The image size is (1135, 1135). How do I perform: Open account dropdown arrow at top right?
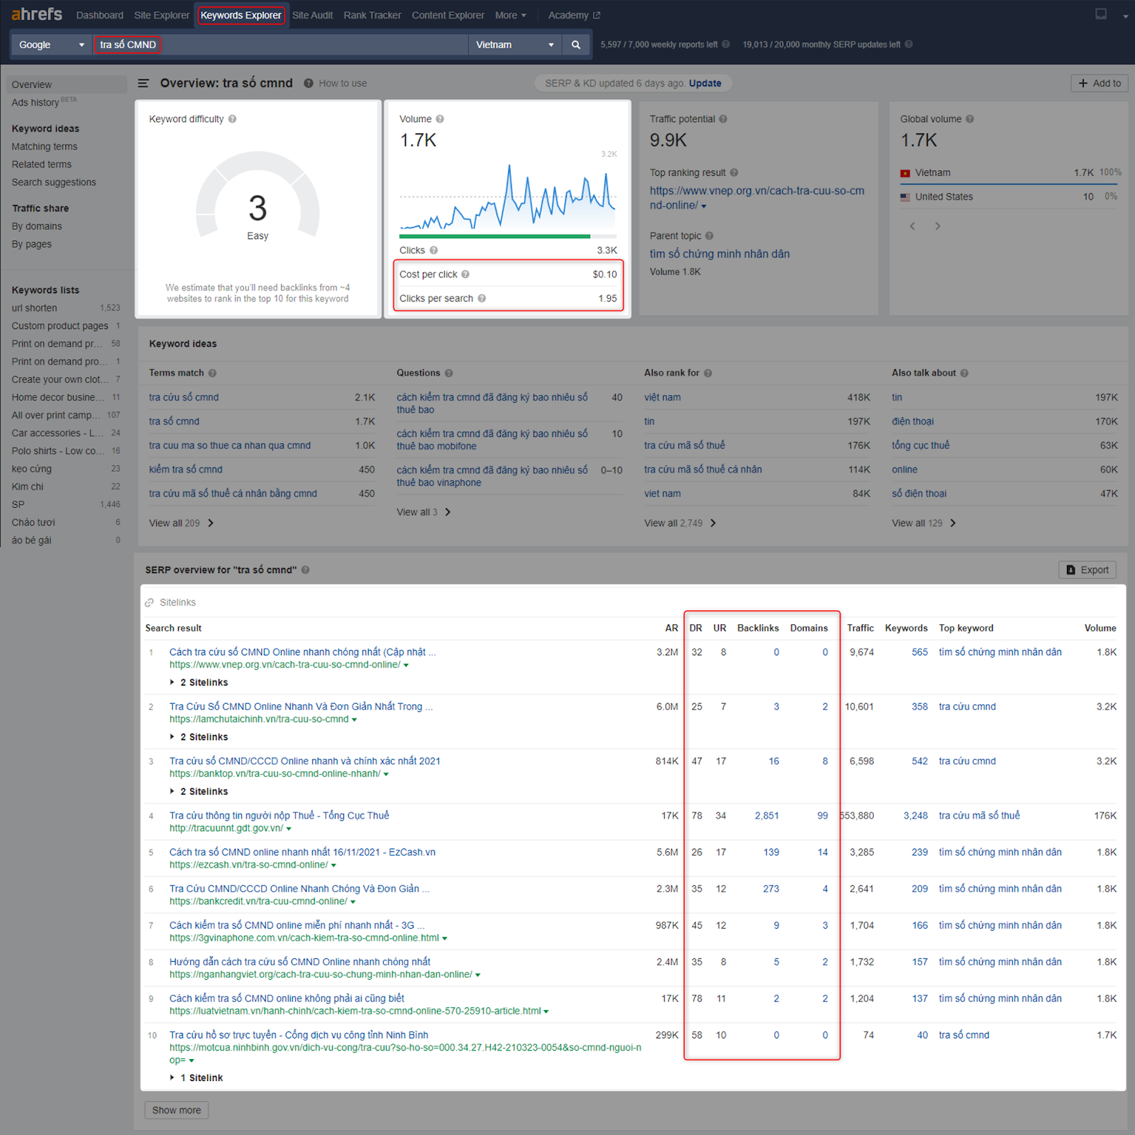point(1125,16)
